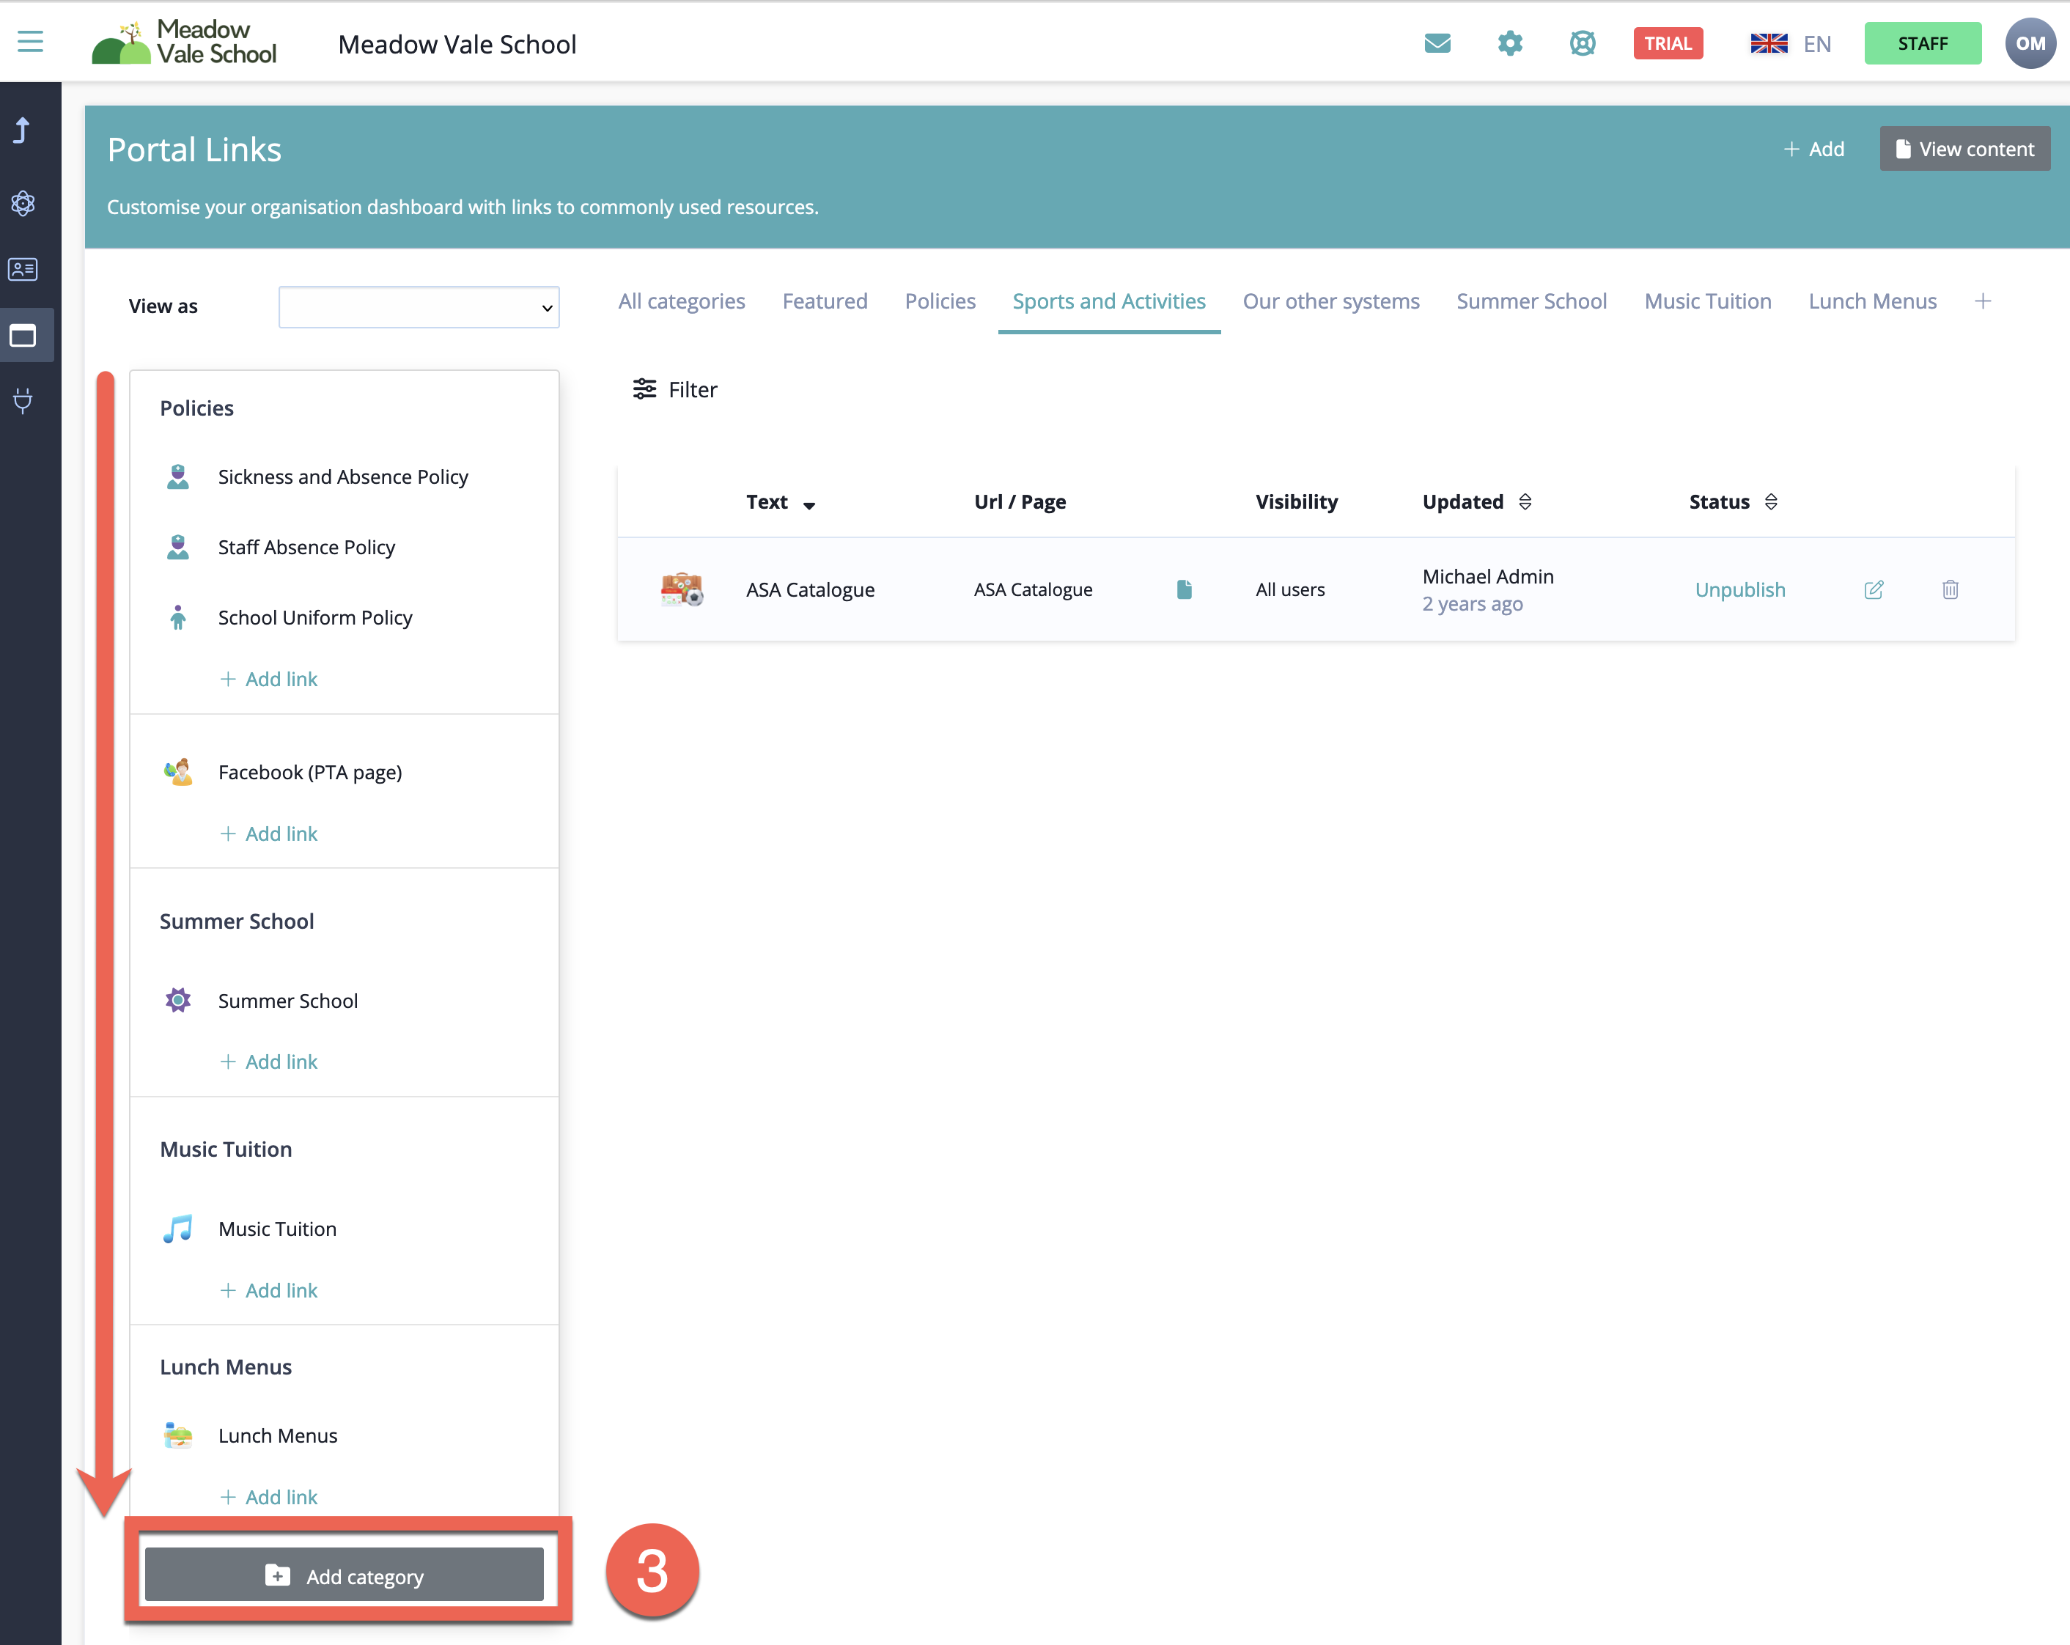
Task: Click ASA Catalogue page document icon
Action: [x=1184, y=589]
